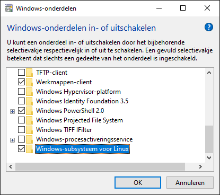Image resolution: width=220 pixels, height=195 pixels.
Task: Click the horizontal scrollbar right arrow
Action: coord(200,166)
